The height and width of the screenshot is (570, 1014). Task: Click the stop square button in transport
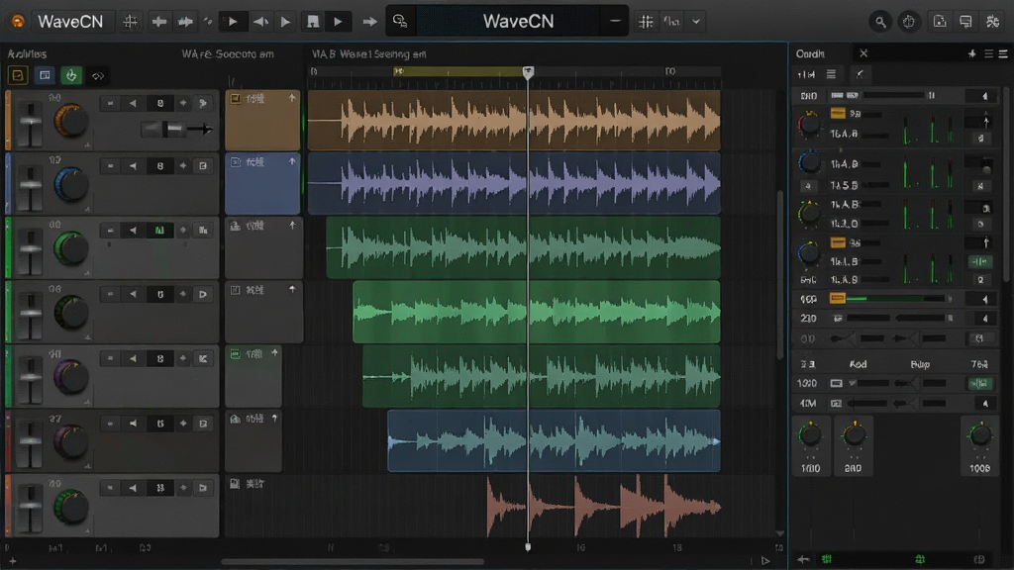click(313, 22)
